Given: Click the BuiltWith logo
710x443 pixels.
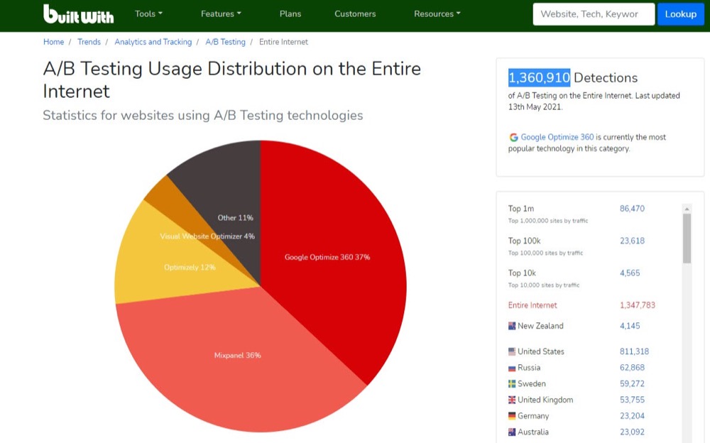Looking at the screenshot, I should (78, 14).
